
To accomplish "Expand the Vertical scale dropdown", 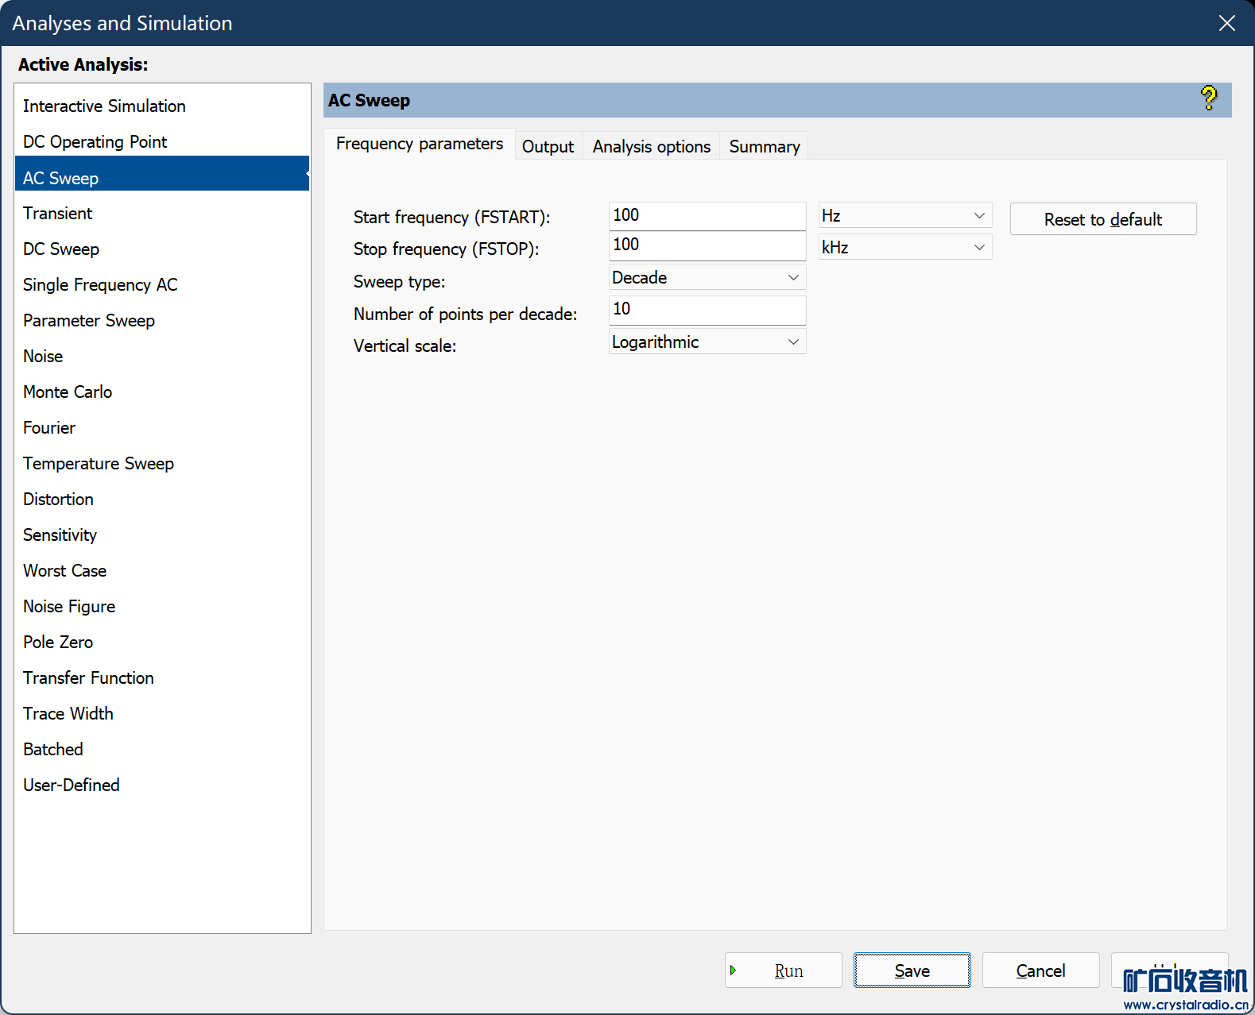I will (x=707, y=342).
